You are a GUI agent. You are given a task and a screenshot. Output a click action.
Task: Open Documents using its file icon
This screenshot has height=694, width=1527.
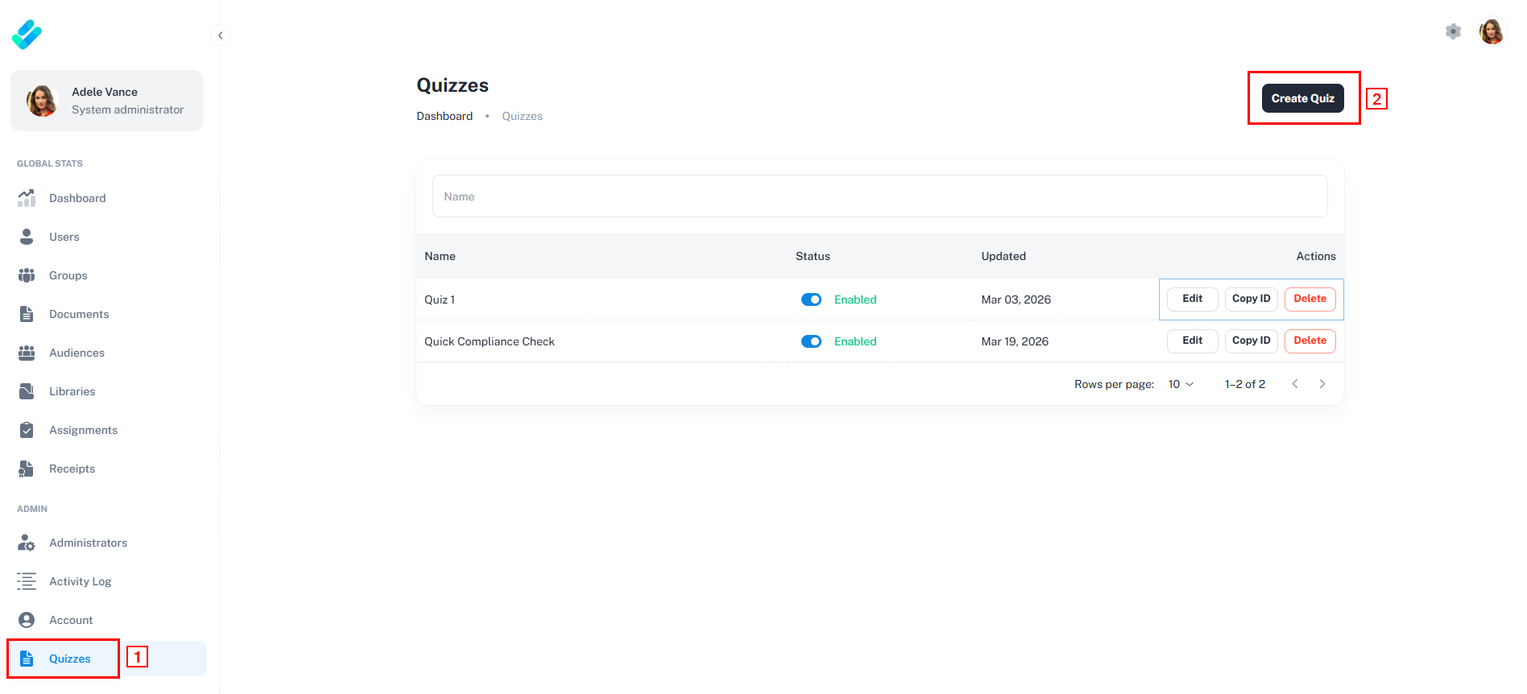27,314
